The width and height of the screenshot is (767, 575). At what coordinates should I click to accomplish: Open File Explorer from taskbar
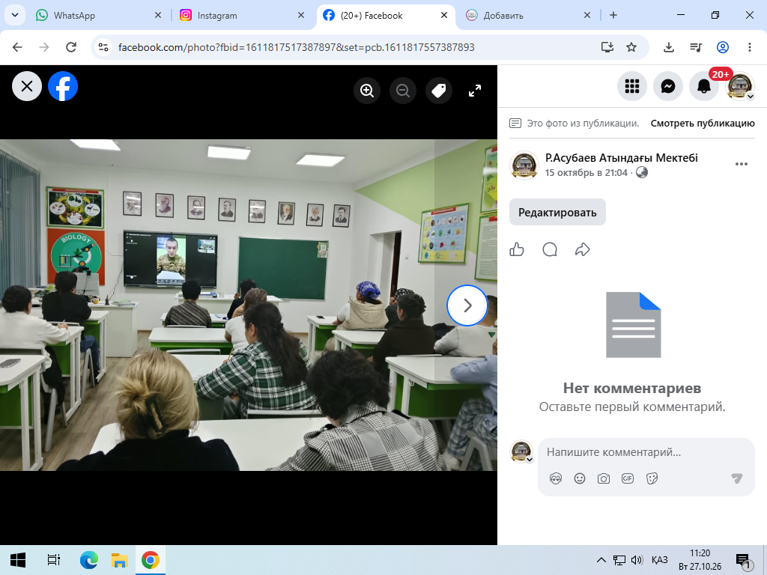click(119, 560)
